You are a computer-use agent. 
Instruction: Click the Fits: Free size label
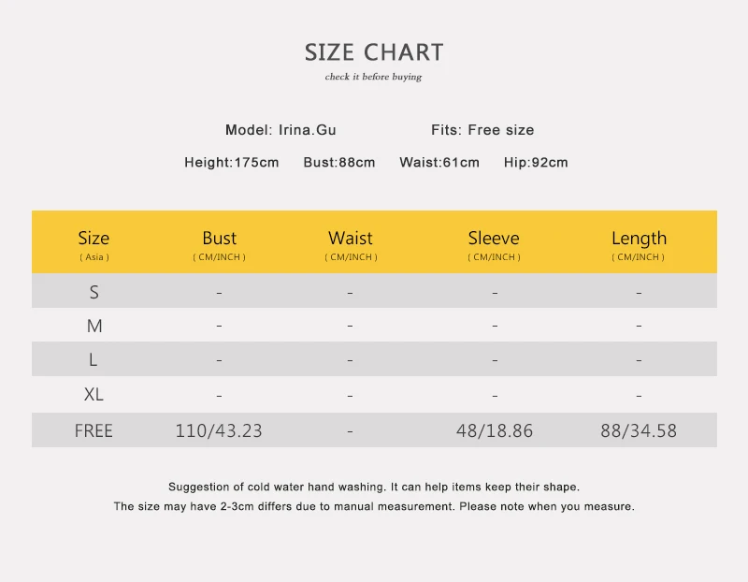coord(482,130)
